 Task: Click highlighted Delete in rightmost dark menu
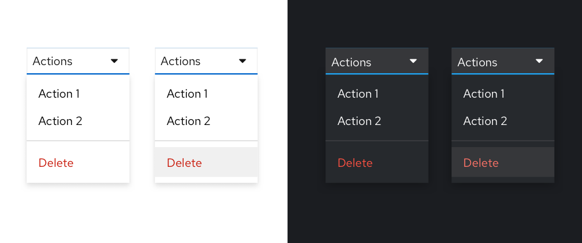(481, 163)
